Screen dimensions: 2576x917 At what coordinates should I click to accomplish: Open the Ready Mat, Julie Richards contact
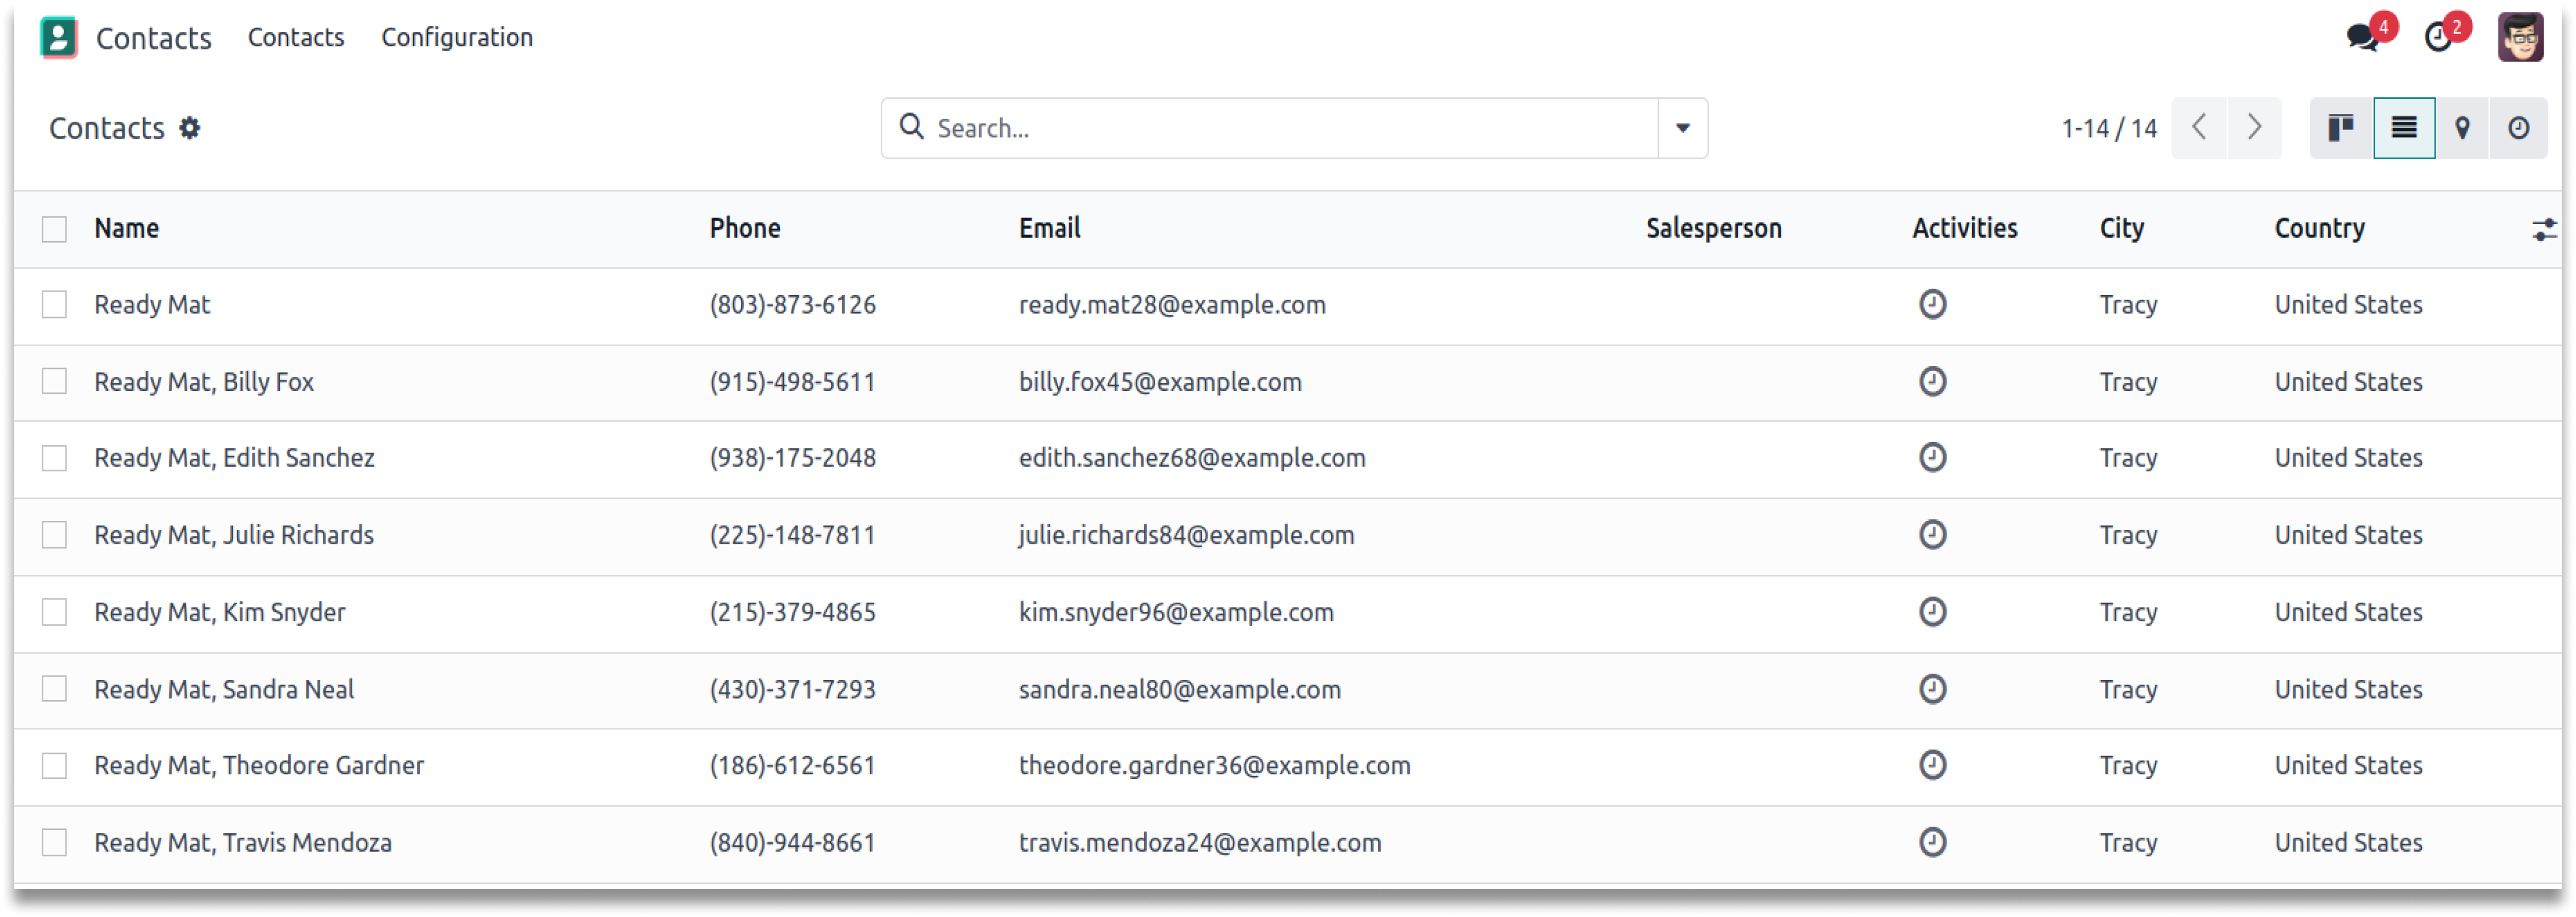[x=234, y=535]
